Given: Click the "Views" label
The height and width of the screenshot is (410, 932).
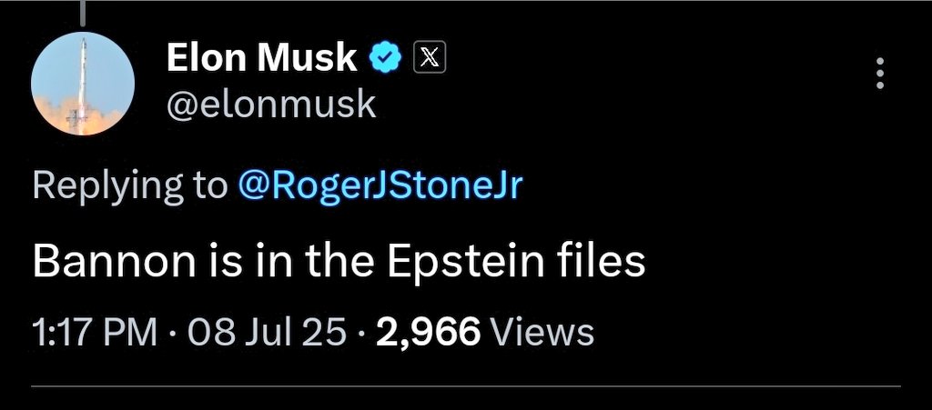Looking at the screenshot, I should coord(542,332).
